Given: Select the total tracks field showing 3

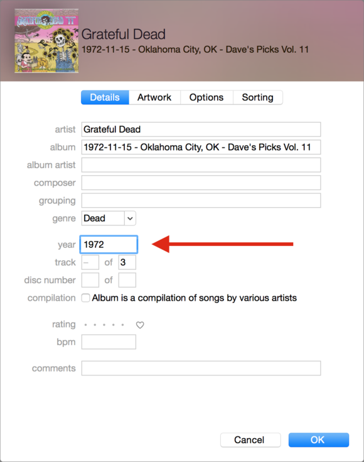Looking at the screenshot, I should point(127,262).
